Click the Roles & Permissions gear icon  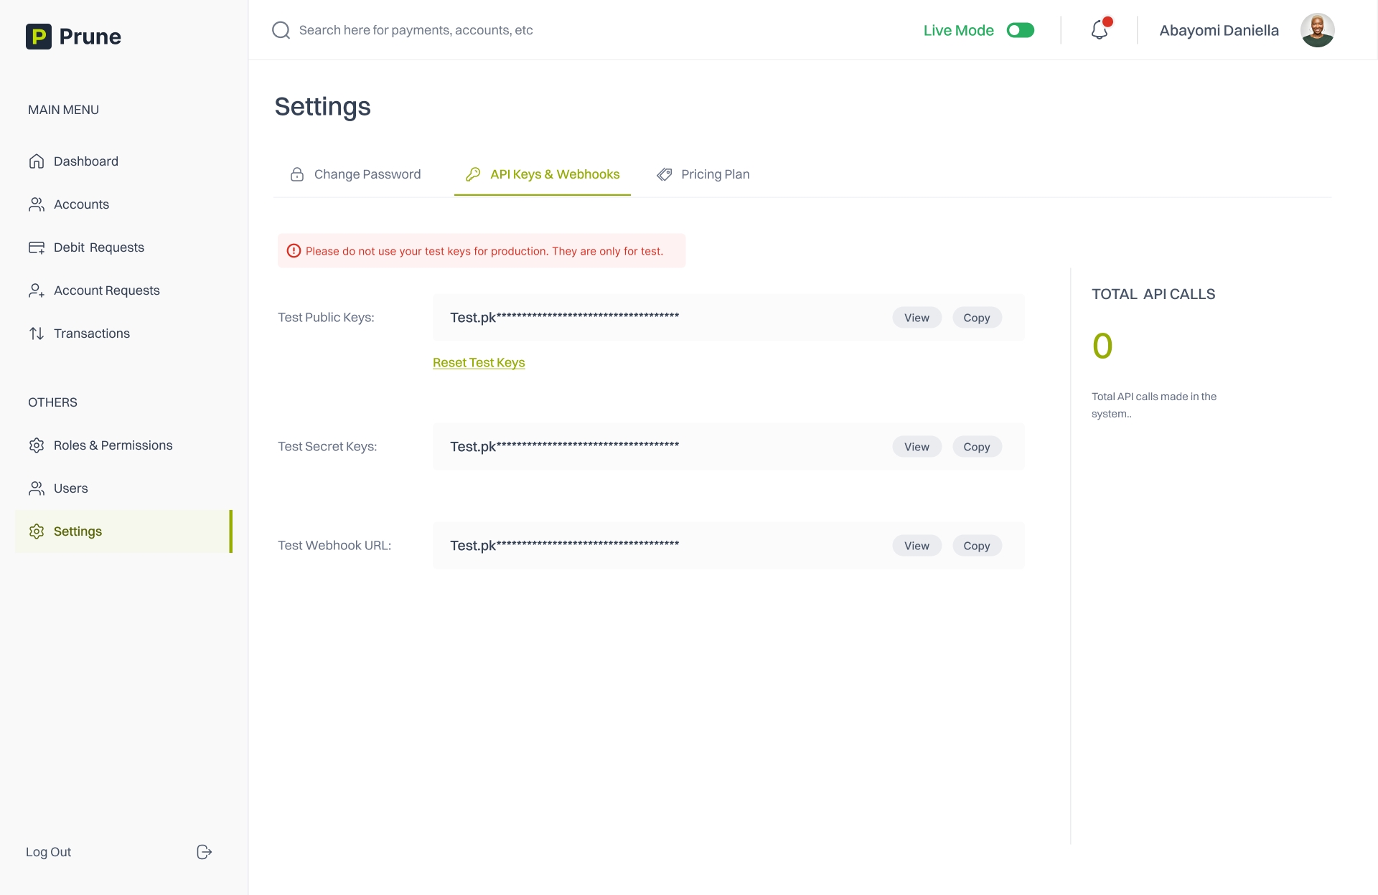37,445
